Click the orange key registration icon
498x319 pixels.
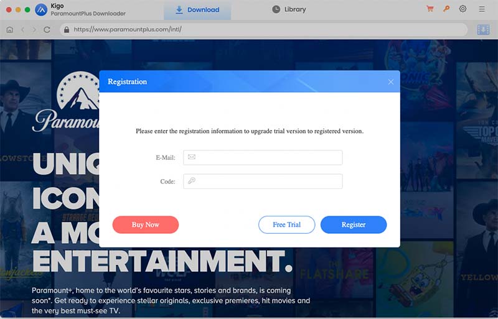point(446,9)
